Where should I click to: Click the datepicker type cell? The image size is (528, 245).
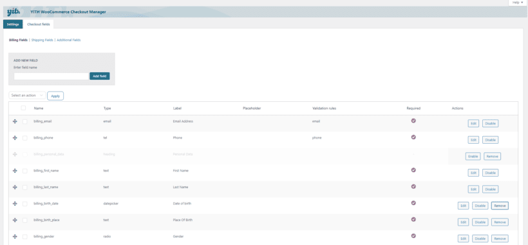pos(111,204)
